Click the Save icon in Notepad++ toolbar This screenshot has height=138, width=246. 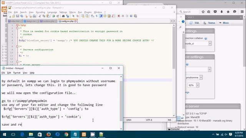coord(18,16)
